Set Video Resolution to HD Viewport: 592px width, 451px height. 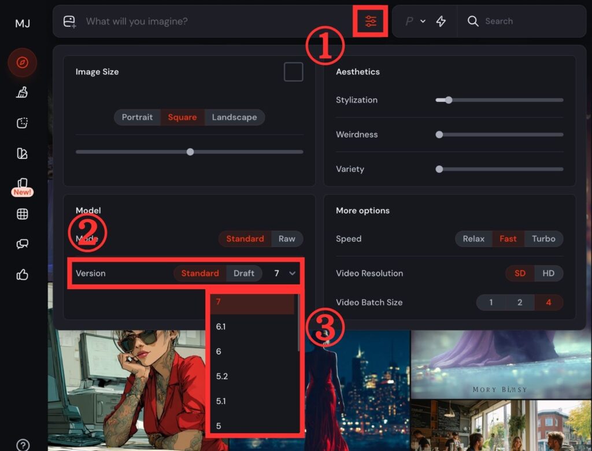548,273
